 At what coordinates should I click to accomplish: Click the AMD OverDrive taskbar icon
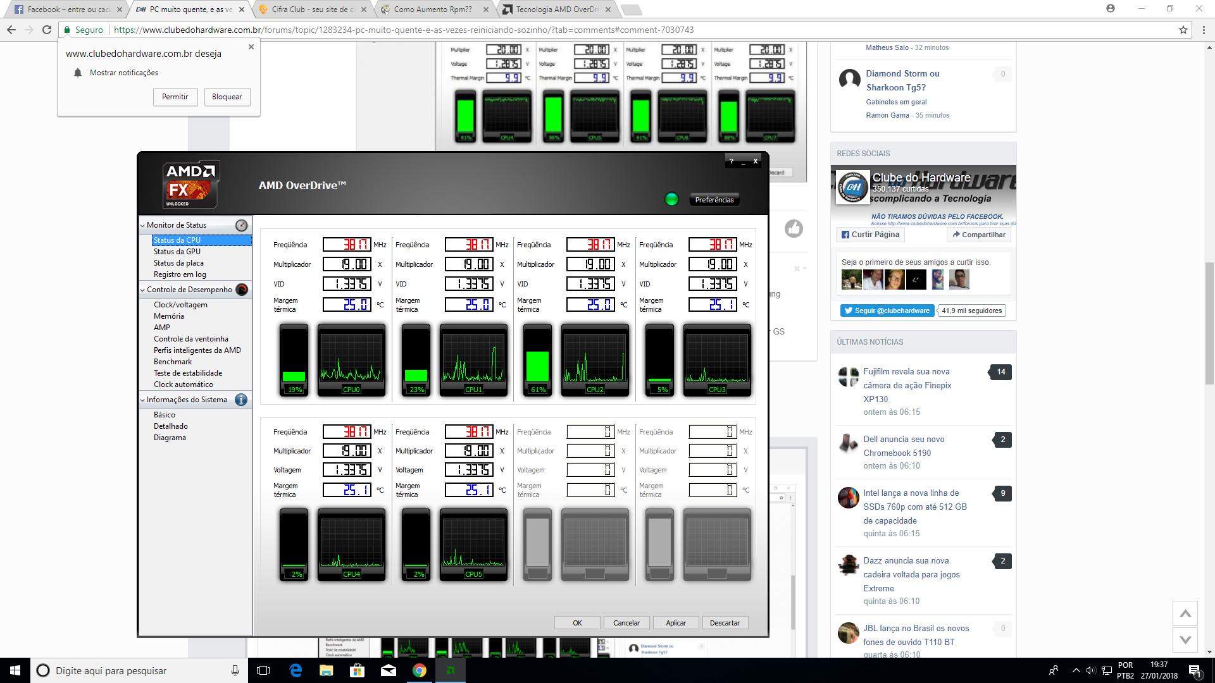point(451,670)
